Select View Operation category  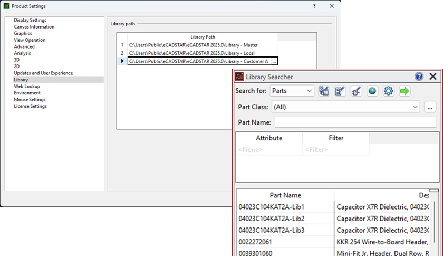click(30, 40)
